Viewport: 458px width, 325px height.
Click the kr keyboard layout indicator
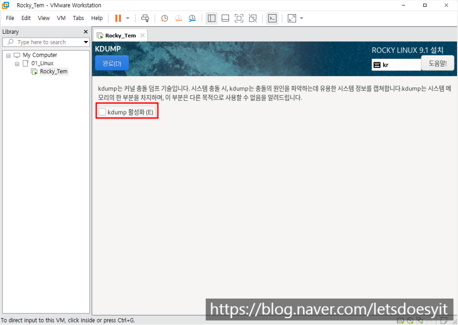tap(396, 65)
